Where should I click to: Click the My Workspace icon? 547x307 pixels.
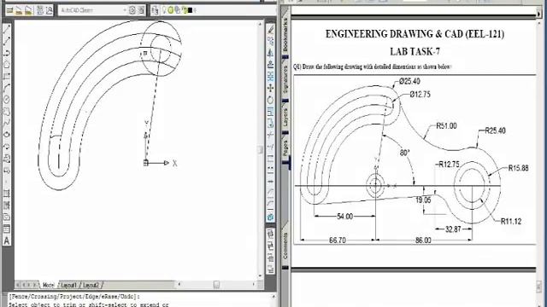tap(141, 10)
